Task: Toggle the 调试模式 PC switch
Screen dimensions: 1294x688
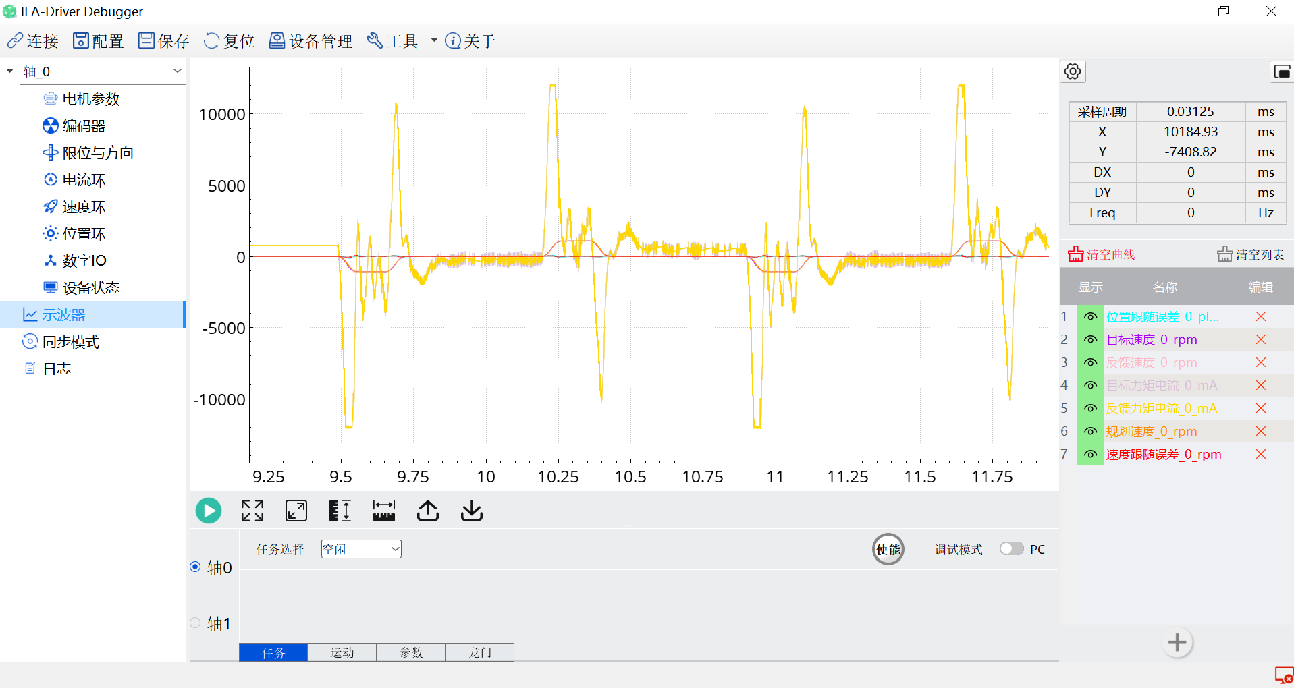Action: pos(1011,548)
